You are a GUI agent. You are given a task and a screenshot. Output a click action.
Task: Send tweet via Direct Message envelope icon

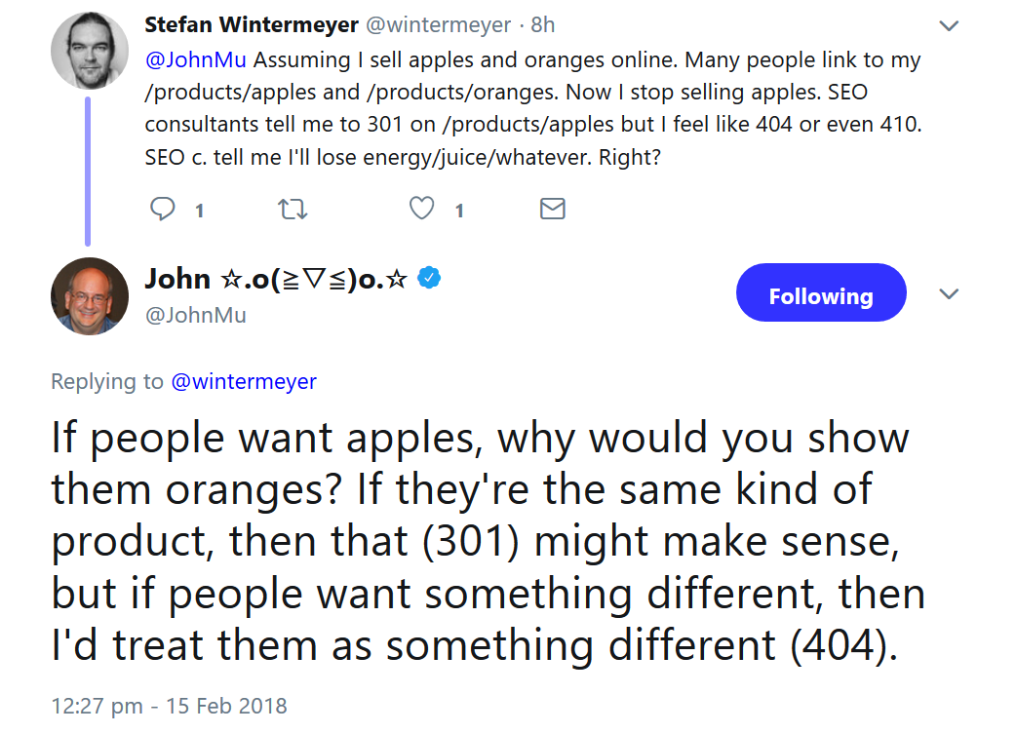tap(553, 209)
